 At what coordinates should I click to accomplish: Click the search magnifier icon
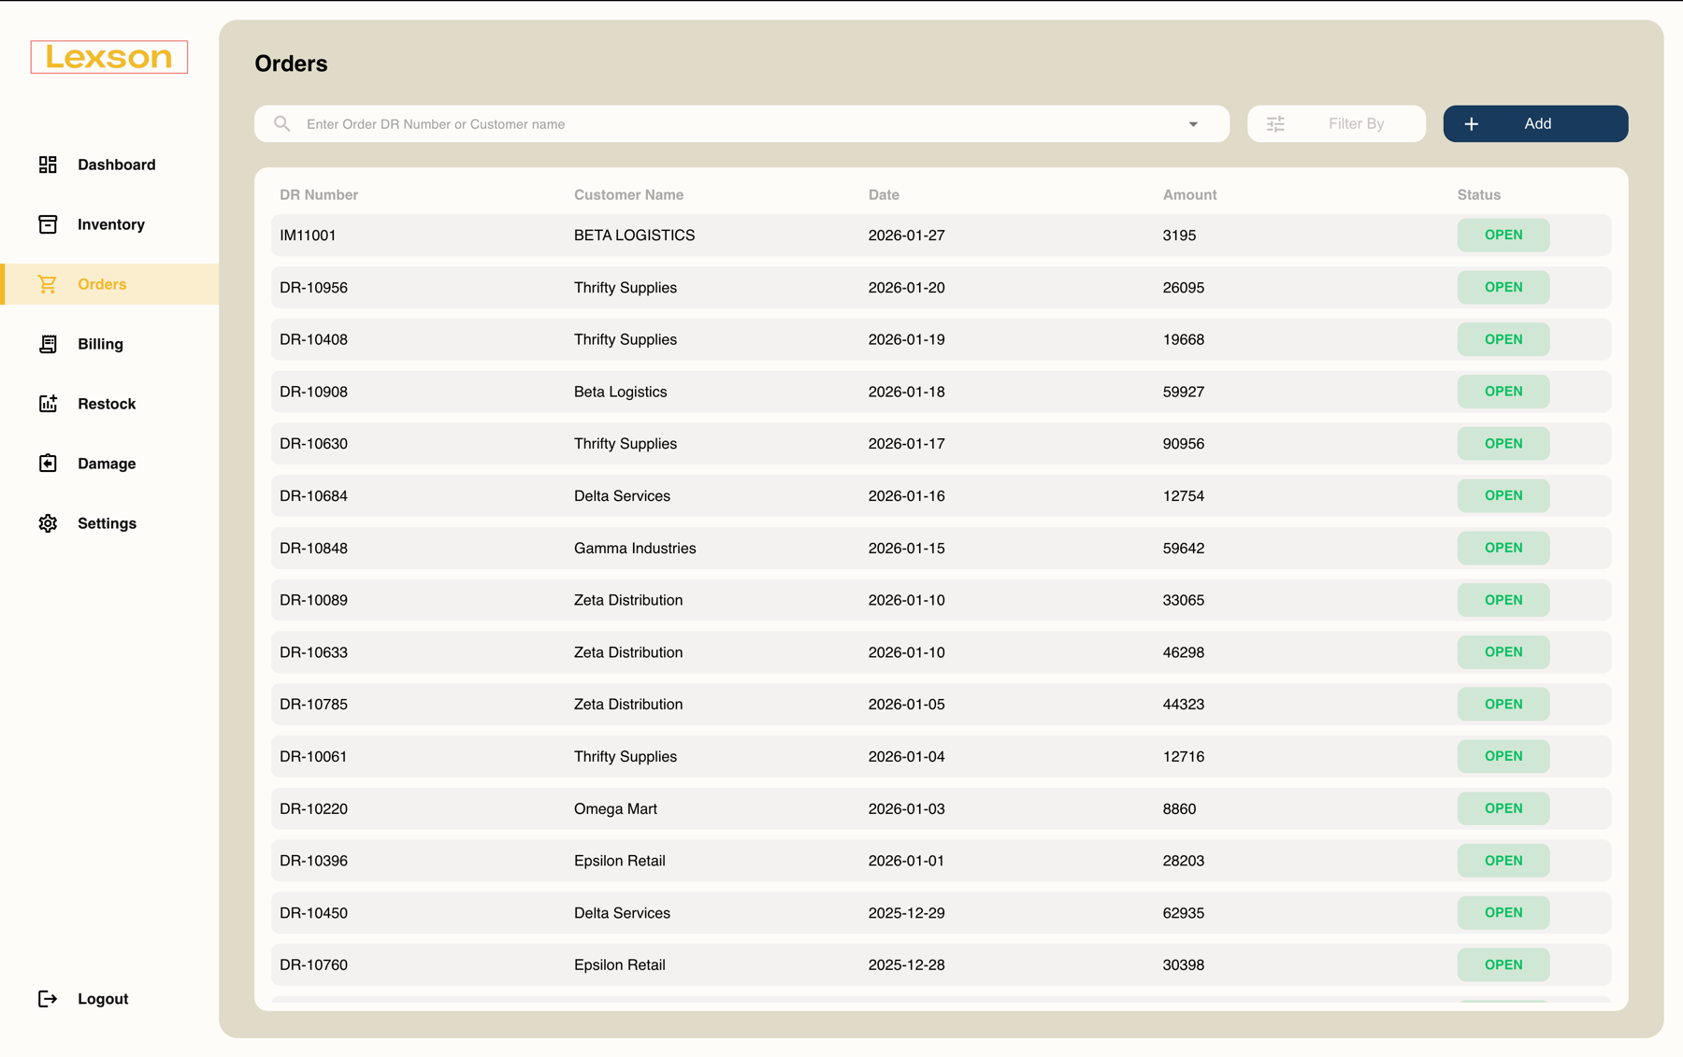pyautogui.click(x=282, y=123)
